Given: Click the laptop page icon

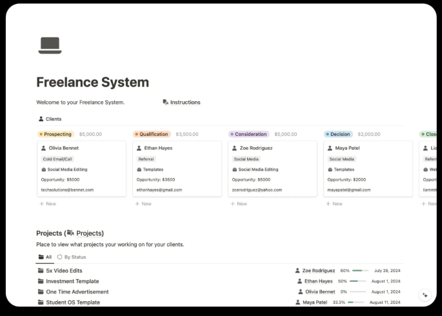Looking at the screenshot, I should pyautogui.click(x=50, y=45).
